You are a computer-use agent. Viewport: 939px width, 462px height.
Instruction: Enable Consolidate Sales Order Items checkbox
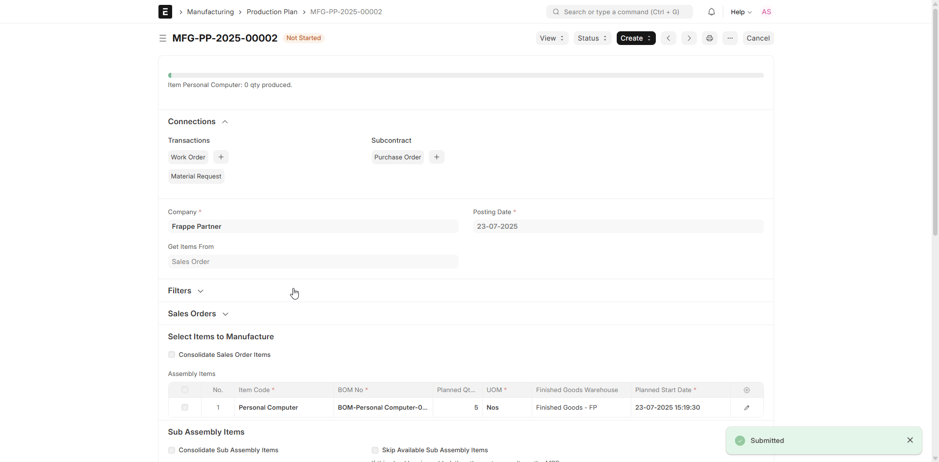click(x=172, y=354)
